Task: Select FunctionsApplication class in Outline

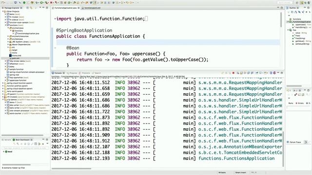Action: (x=300, y=22)
